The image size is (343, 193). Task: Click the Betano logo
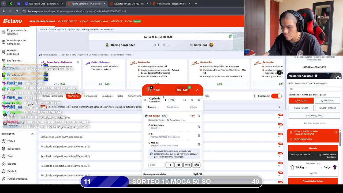pos(12,21)
